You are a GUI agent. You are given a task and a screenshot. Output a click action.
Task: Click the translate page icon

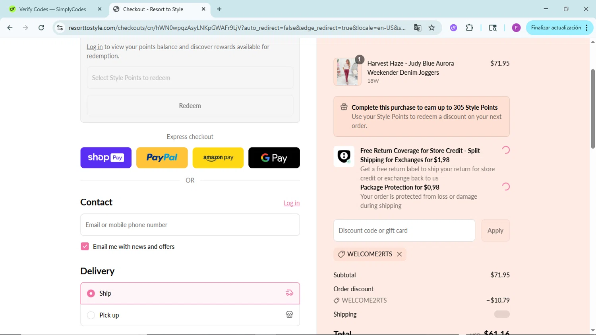point(418,28)
